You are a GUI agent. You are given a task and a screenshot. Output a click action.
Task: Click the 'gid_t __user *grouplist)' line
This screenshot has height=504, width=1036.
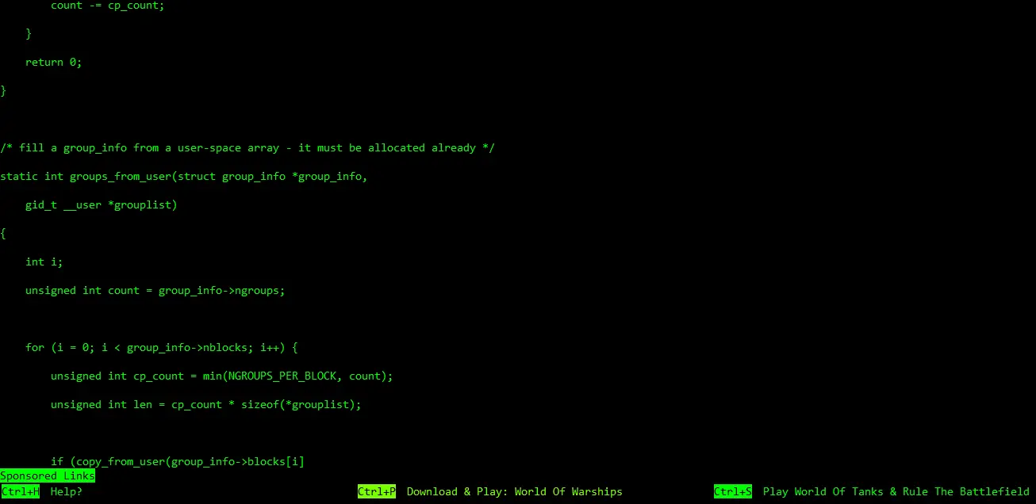pos(102,204)
